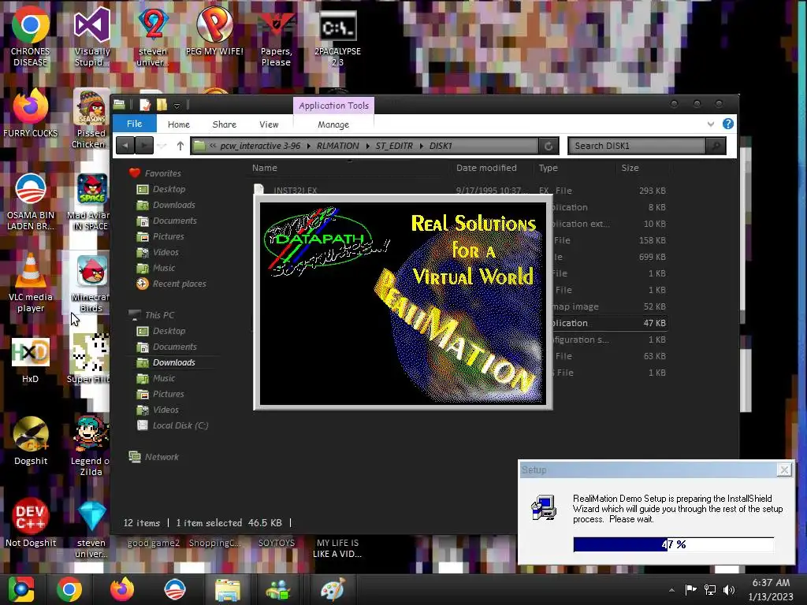This screenshot has width=807, height=605.
Task: Click the up-one-level arrow in Explorer
Action: pos(180,146)
